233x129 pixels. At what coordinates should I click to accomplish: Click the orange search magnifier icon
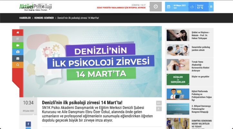tap(18, 65)
